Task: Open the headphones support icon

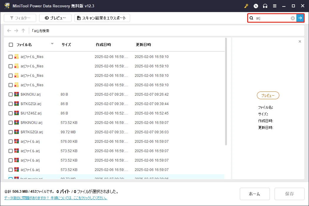Action: click(265, 6)
